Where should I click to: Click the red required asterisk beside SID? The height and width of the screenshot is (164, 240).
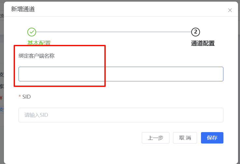coord(20,96)
